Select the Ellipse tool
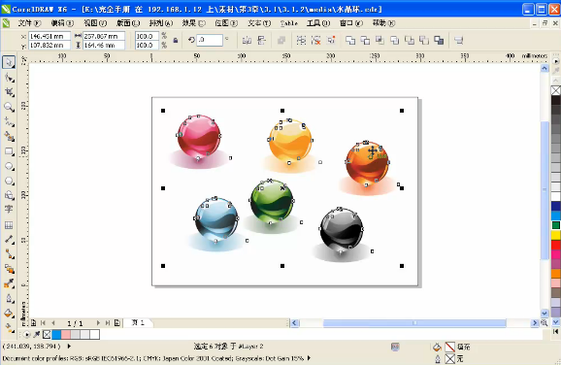 tap(9, 166)
